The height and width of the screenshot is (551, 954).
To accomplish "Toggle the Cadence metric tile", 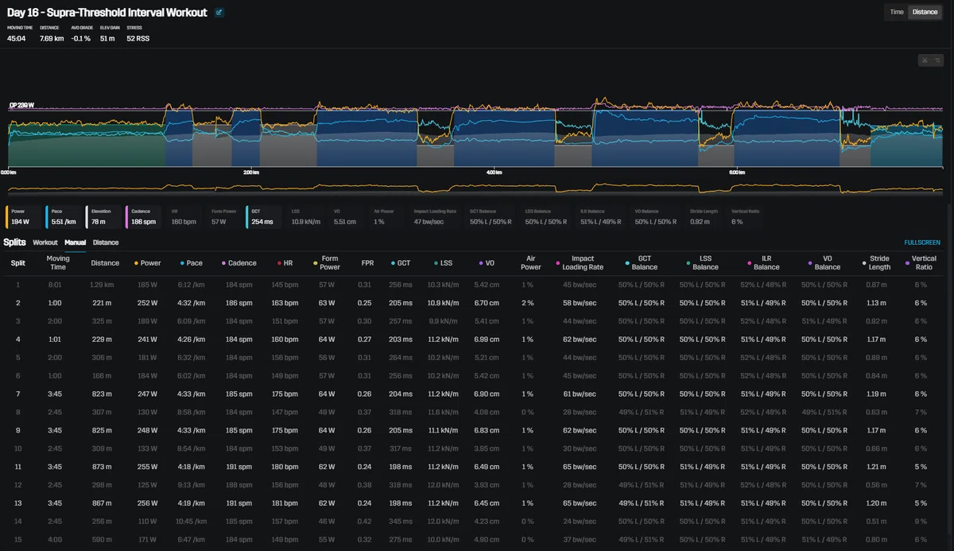I will click(x=144, y=217).
